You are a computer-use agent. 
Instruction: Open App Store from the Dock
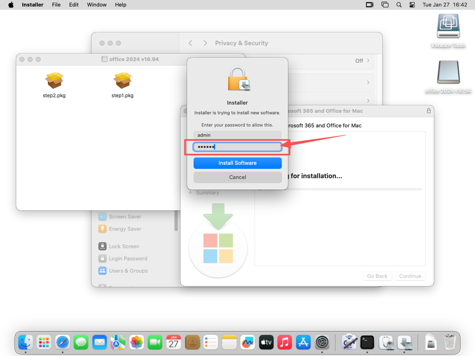pyautogui.click(x=303, y=342)
